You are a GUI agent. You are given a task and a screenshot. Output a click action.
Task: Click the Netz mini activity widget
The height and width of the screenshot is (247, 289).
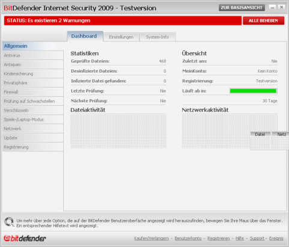tap(280, 141)
